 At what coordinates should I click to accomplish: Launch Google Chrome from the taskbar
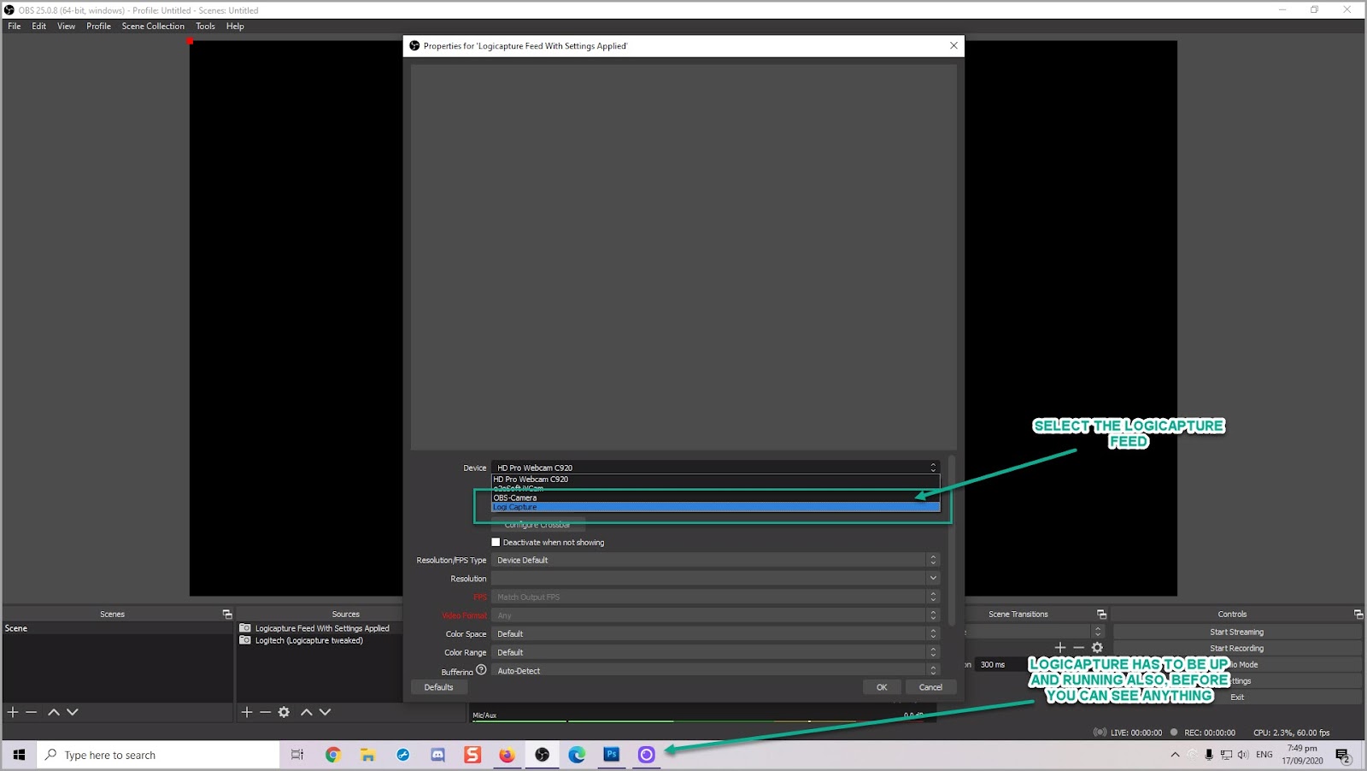click(x=333, y=755)
